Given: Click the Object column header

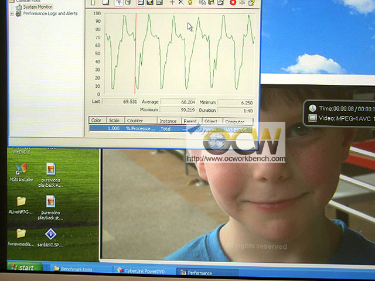Looking at the screenshot, I should (x=212, y=121).
